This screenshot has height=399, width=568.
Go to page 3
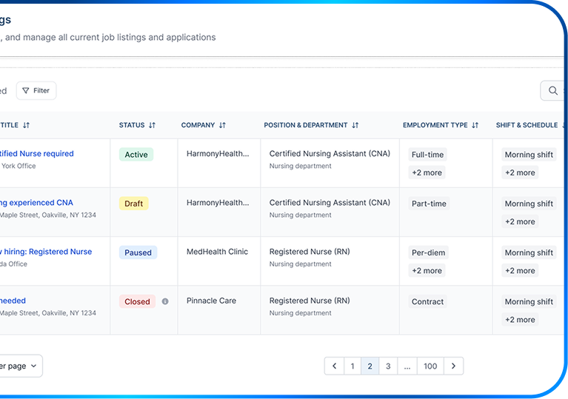tap(388, 366)
